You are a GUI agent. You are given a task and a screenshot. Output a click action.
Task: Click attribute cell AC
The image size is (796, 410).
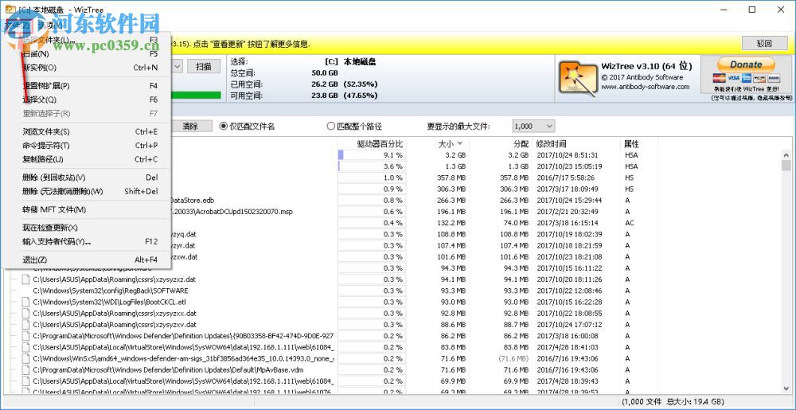[x=630, y=223]
